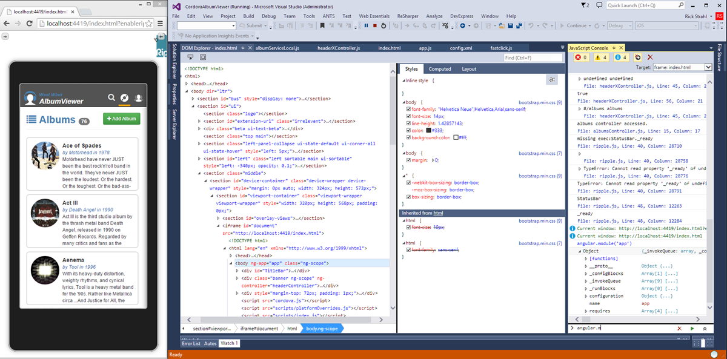This screenshot has width=727, height=359.
Task: Open the config.xml editor tab
Action: 460,48
